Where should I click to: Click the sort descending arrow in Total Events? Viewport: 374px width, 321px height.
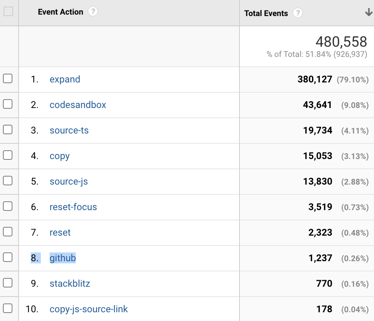click(x=369, y=12)
